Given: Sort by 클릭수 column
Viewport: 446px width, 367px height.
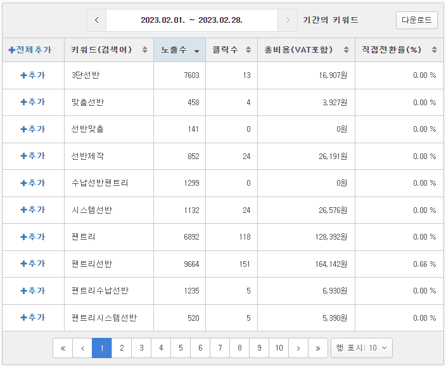Looking at the screenshot, I should (x=248, y=50).
